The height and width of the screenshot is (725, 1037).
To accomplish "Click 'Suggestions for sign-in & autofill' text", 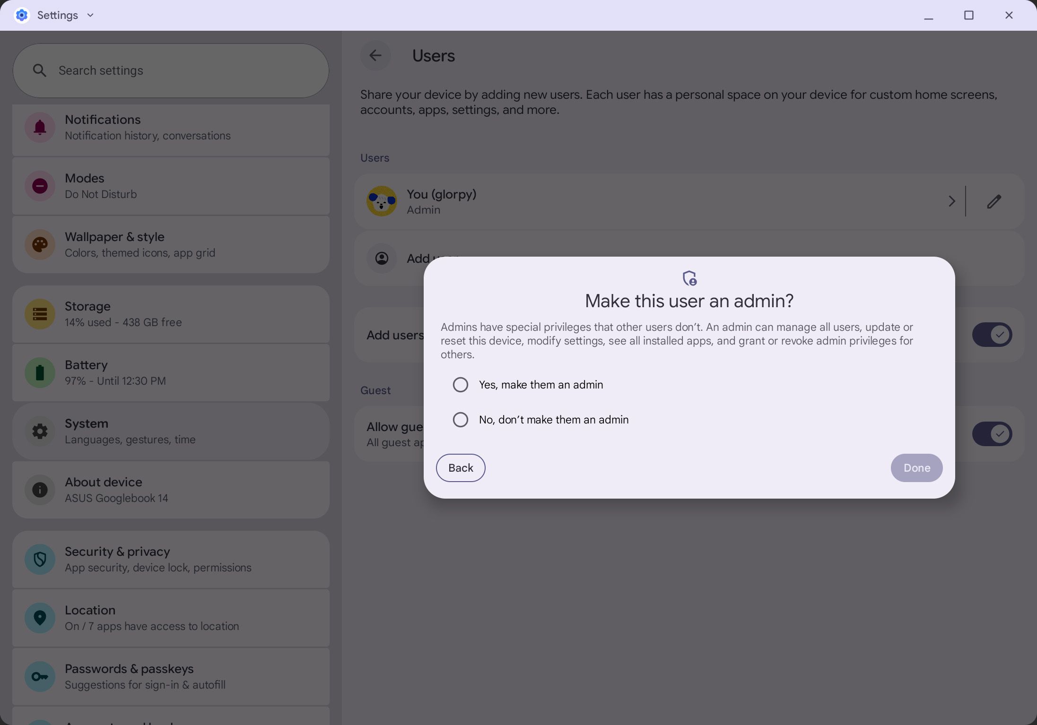I will 145,685.
